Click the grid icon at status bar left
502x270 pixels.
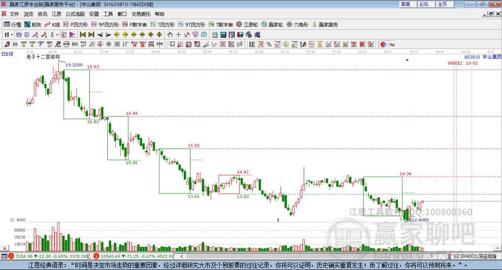(4, 256)
